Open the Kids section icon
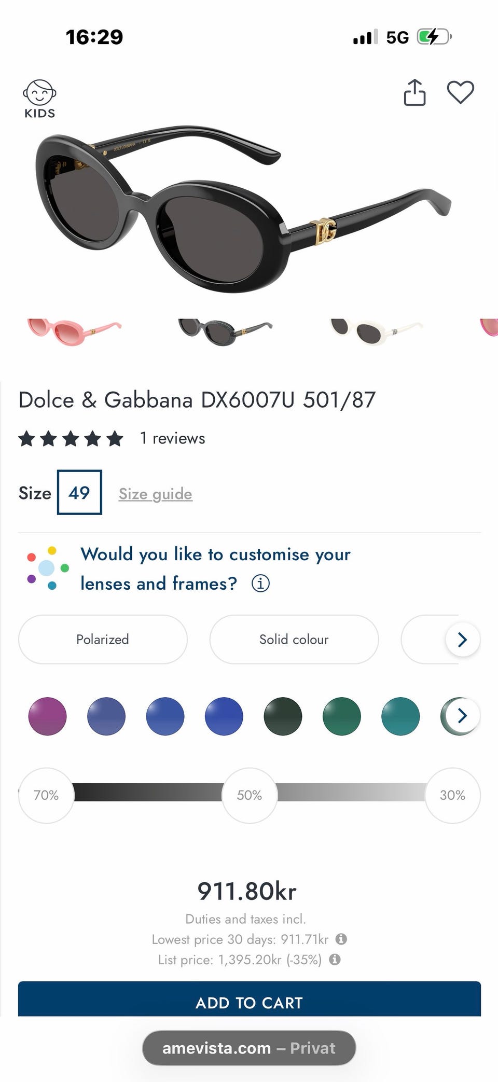 pyautogui.click(x=39, y=99)
